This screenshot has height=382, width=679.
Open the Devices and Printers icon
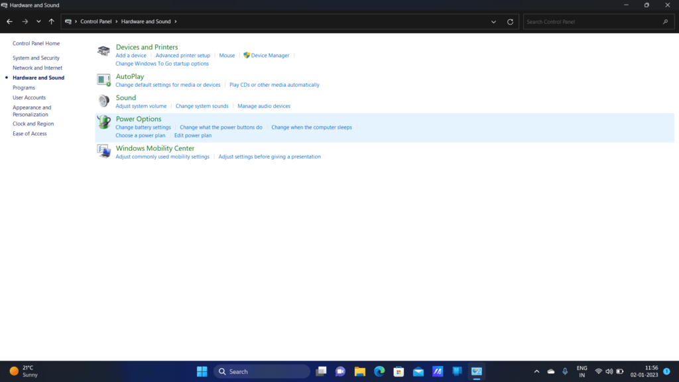coord(103,51)
